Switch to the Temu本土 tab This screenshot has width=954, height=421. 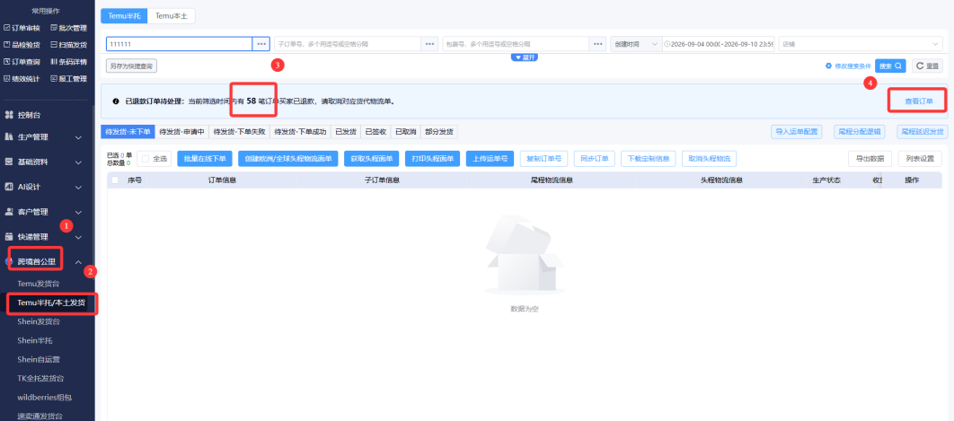(x=172, y=16)
